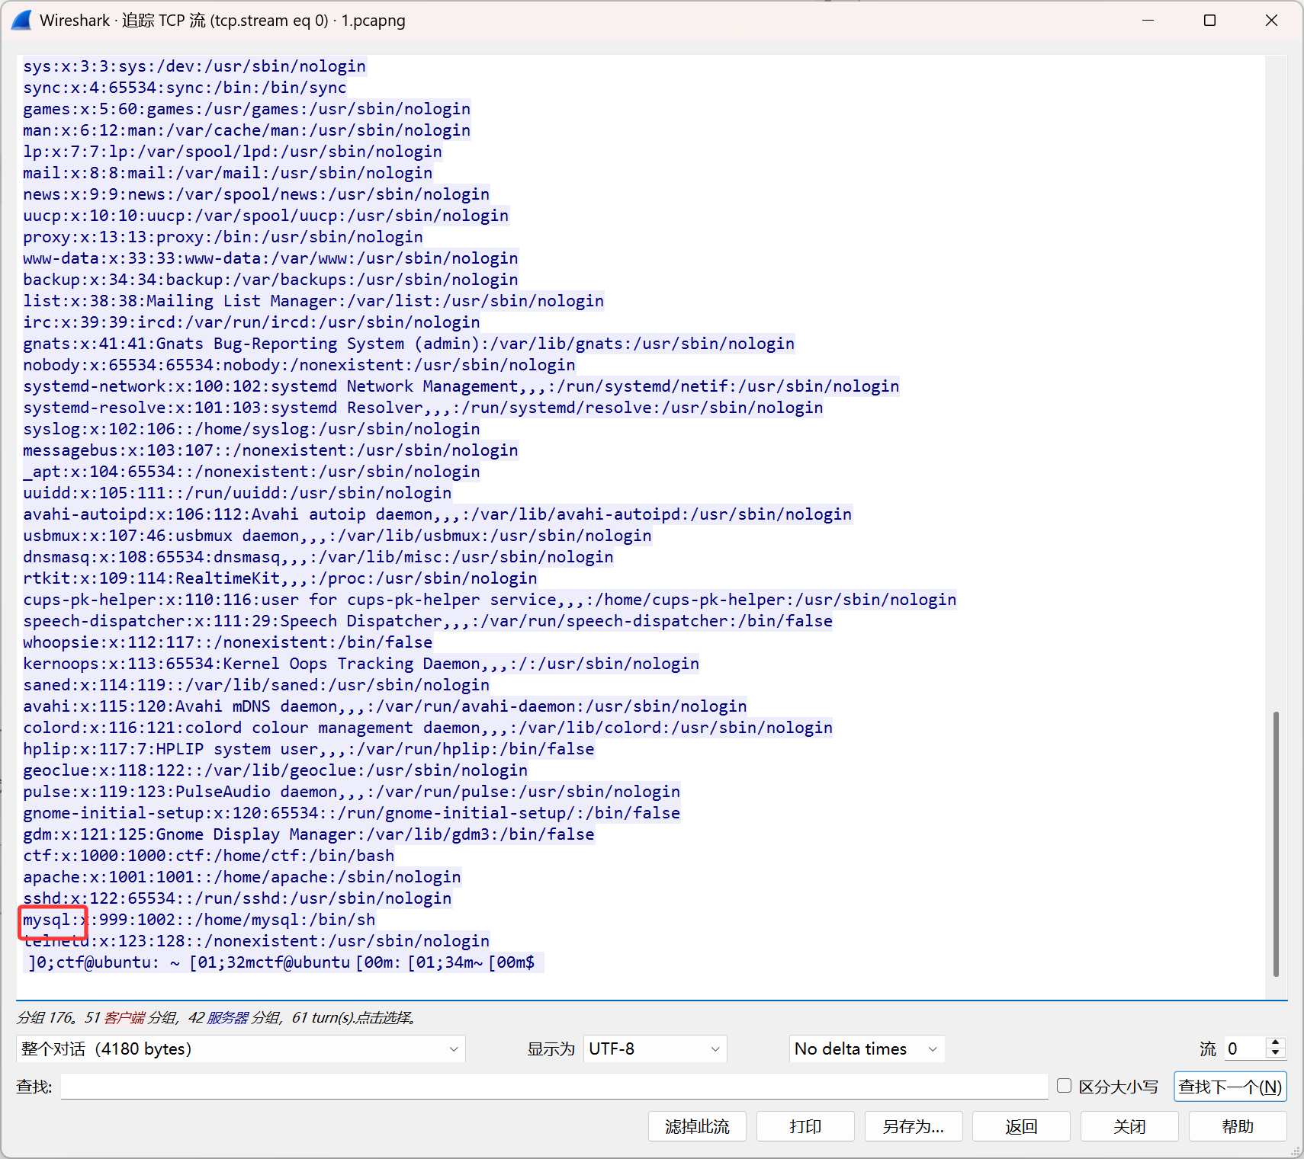
Task: Click the saned:x:114:119 line
Action: click(x=256, y=685)
